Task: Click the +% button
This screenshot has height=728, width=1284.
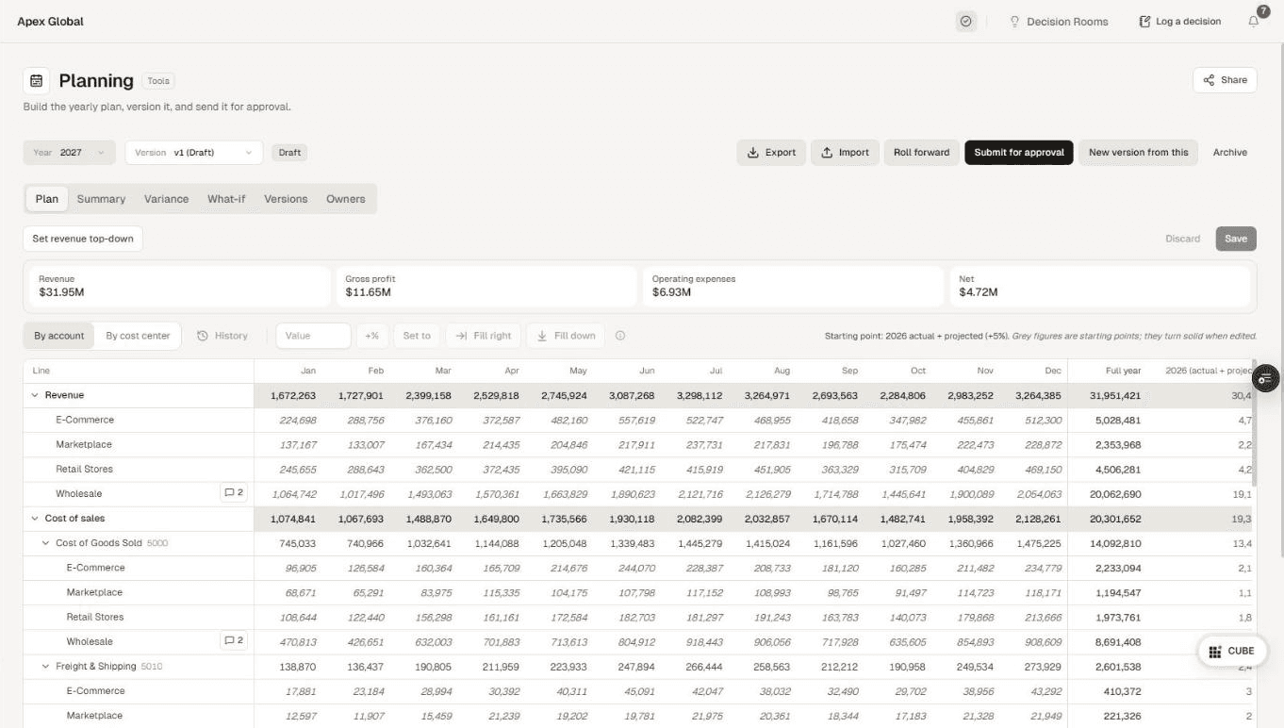Action: 372,336
